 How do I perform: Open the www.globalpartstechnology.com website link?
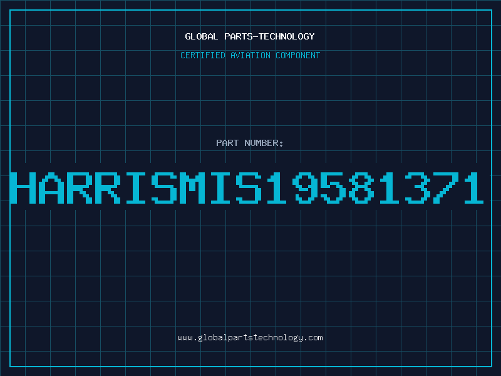pyautogui.click(x=250, y=338)
